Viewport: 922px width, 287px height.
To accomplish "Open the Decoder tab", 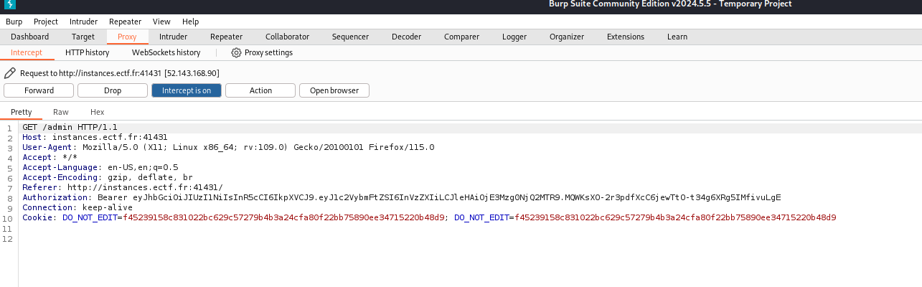I will click(x=406, y=37).
